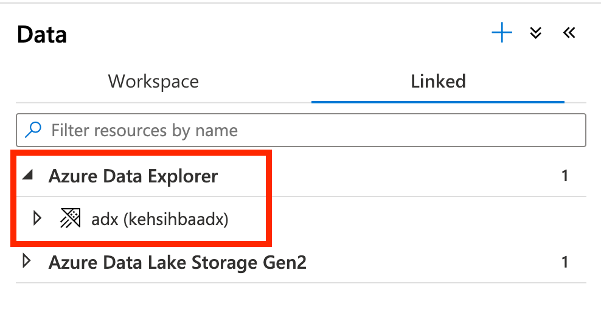This screenshot has height=315, width=601.
Task: Click the Data panel heading
Action: 42,35
